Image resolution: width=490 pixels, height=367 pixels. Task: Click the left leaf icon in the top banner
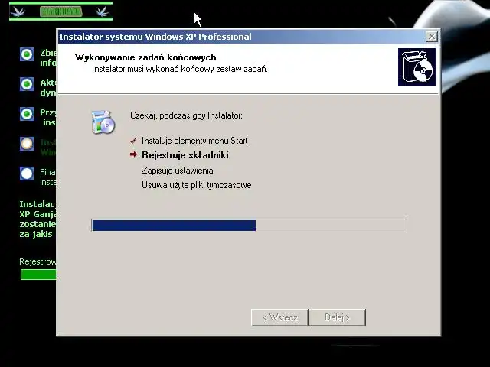tap(18, 12)
